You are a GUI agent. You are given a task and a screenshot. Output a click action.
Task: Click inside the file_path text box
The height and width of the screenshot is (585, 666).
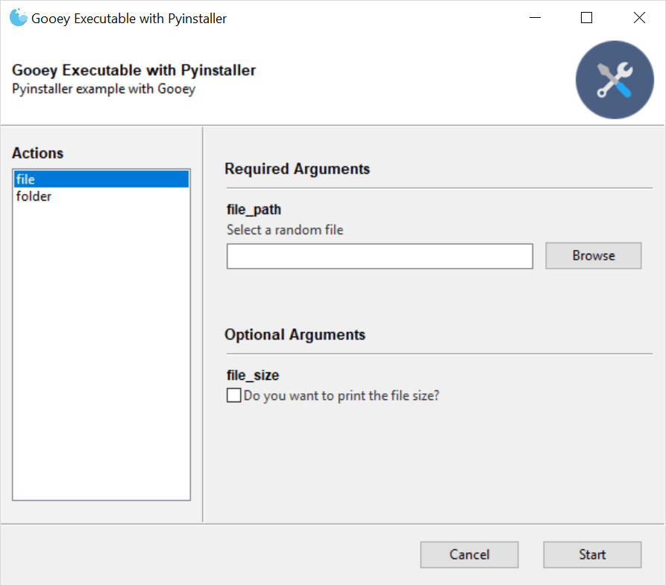coord(379,256)
